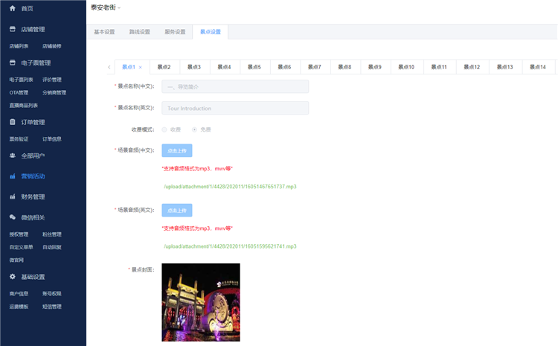Image resolution: width=558 pixels, height=346 pixels.
Task: Click the 景点封面 cover image thumbnail
Action: (x=201, y=302)
